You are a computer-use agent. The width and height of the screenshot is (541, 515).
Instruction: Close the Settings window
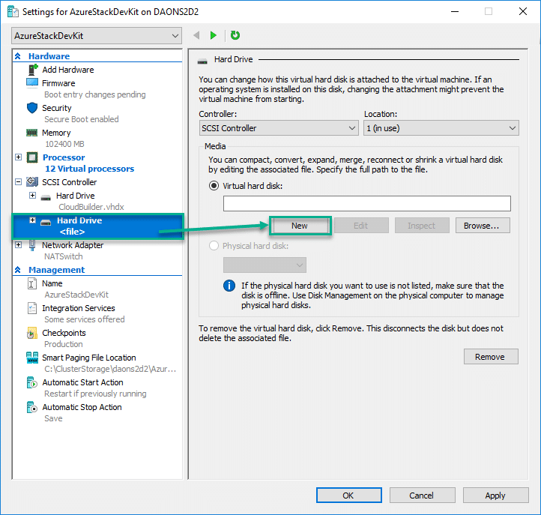coord(523,11)
